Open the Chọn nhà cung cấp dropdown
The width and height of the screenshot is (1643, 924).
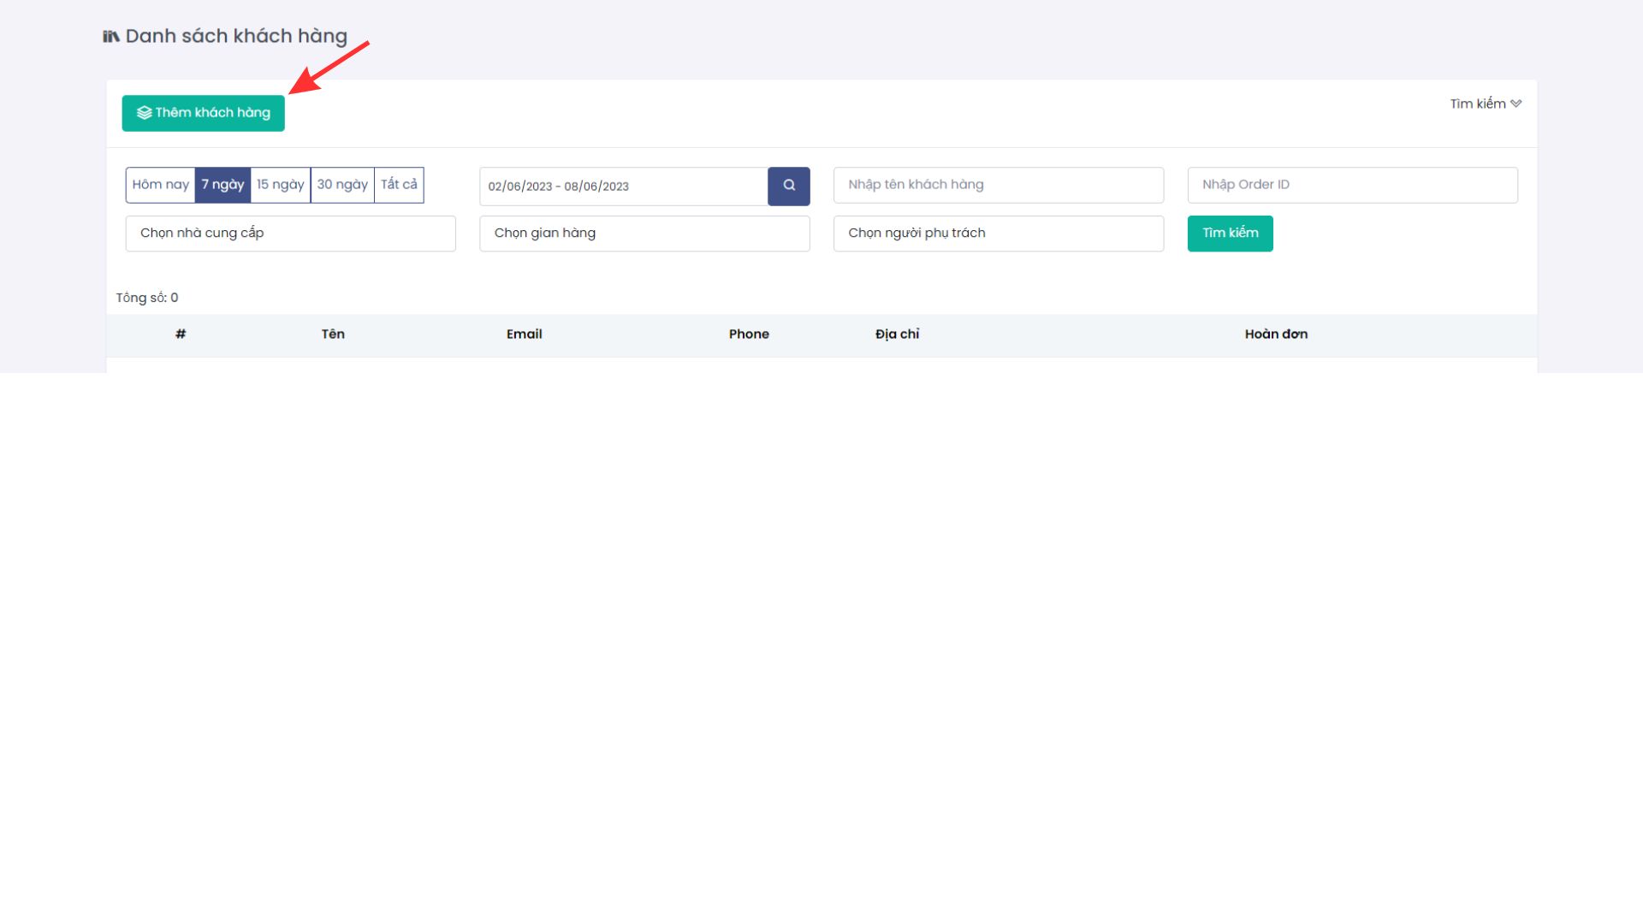point(291,234)
